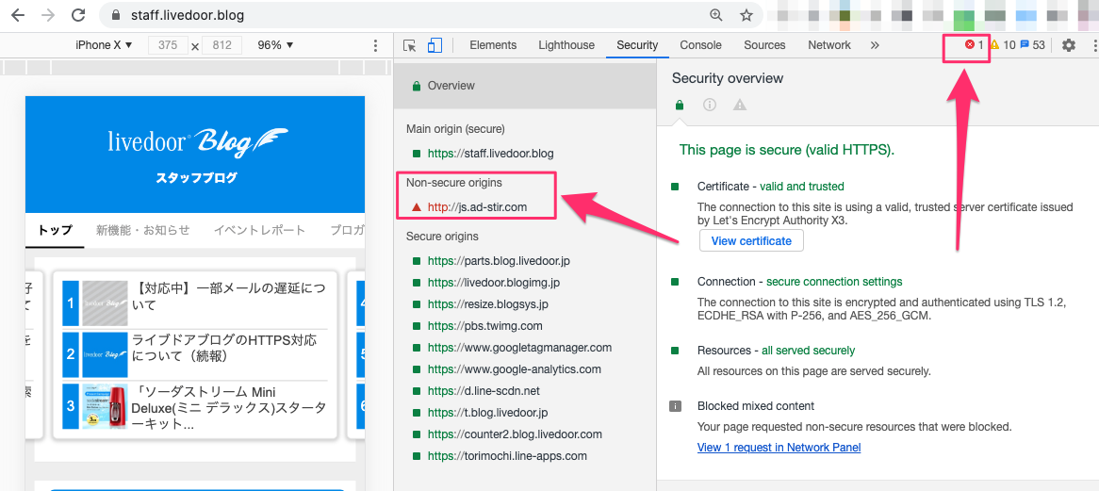
Task: Bookmark the page with star icon
Action: [x=746, y=15]
